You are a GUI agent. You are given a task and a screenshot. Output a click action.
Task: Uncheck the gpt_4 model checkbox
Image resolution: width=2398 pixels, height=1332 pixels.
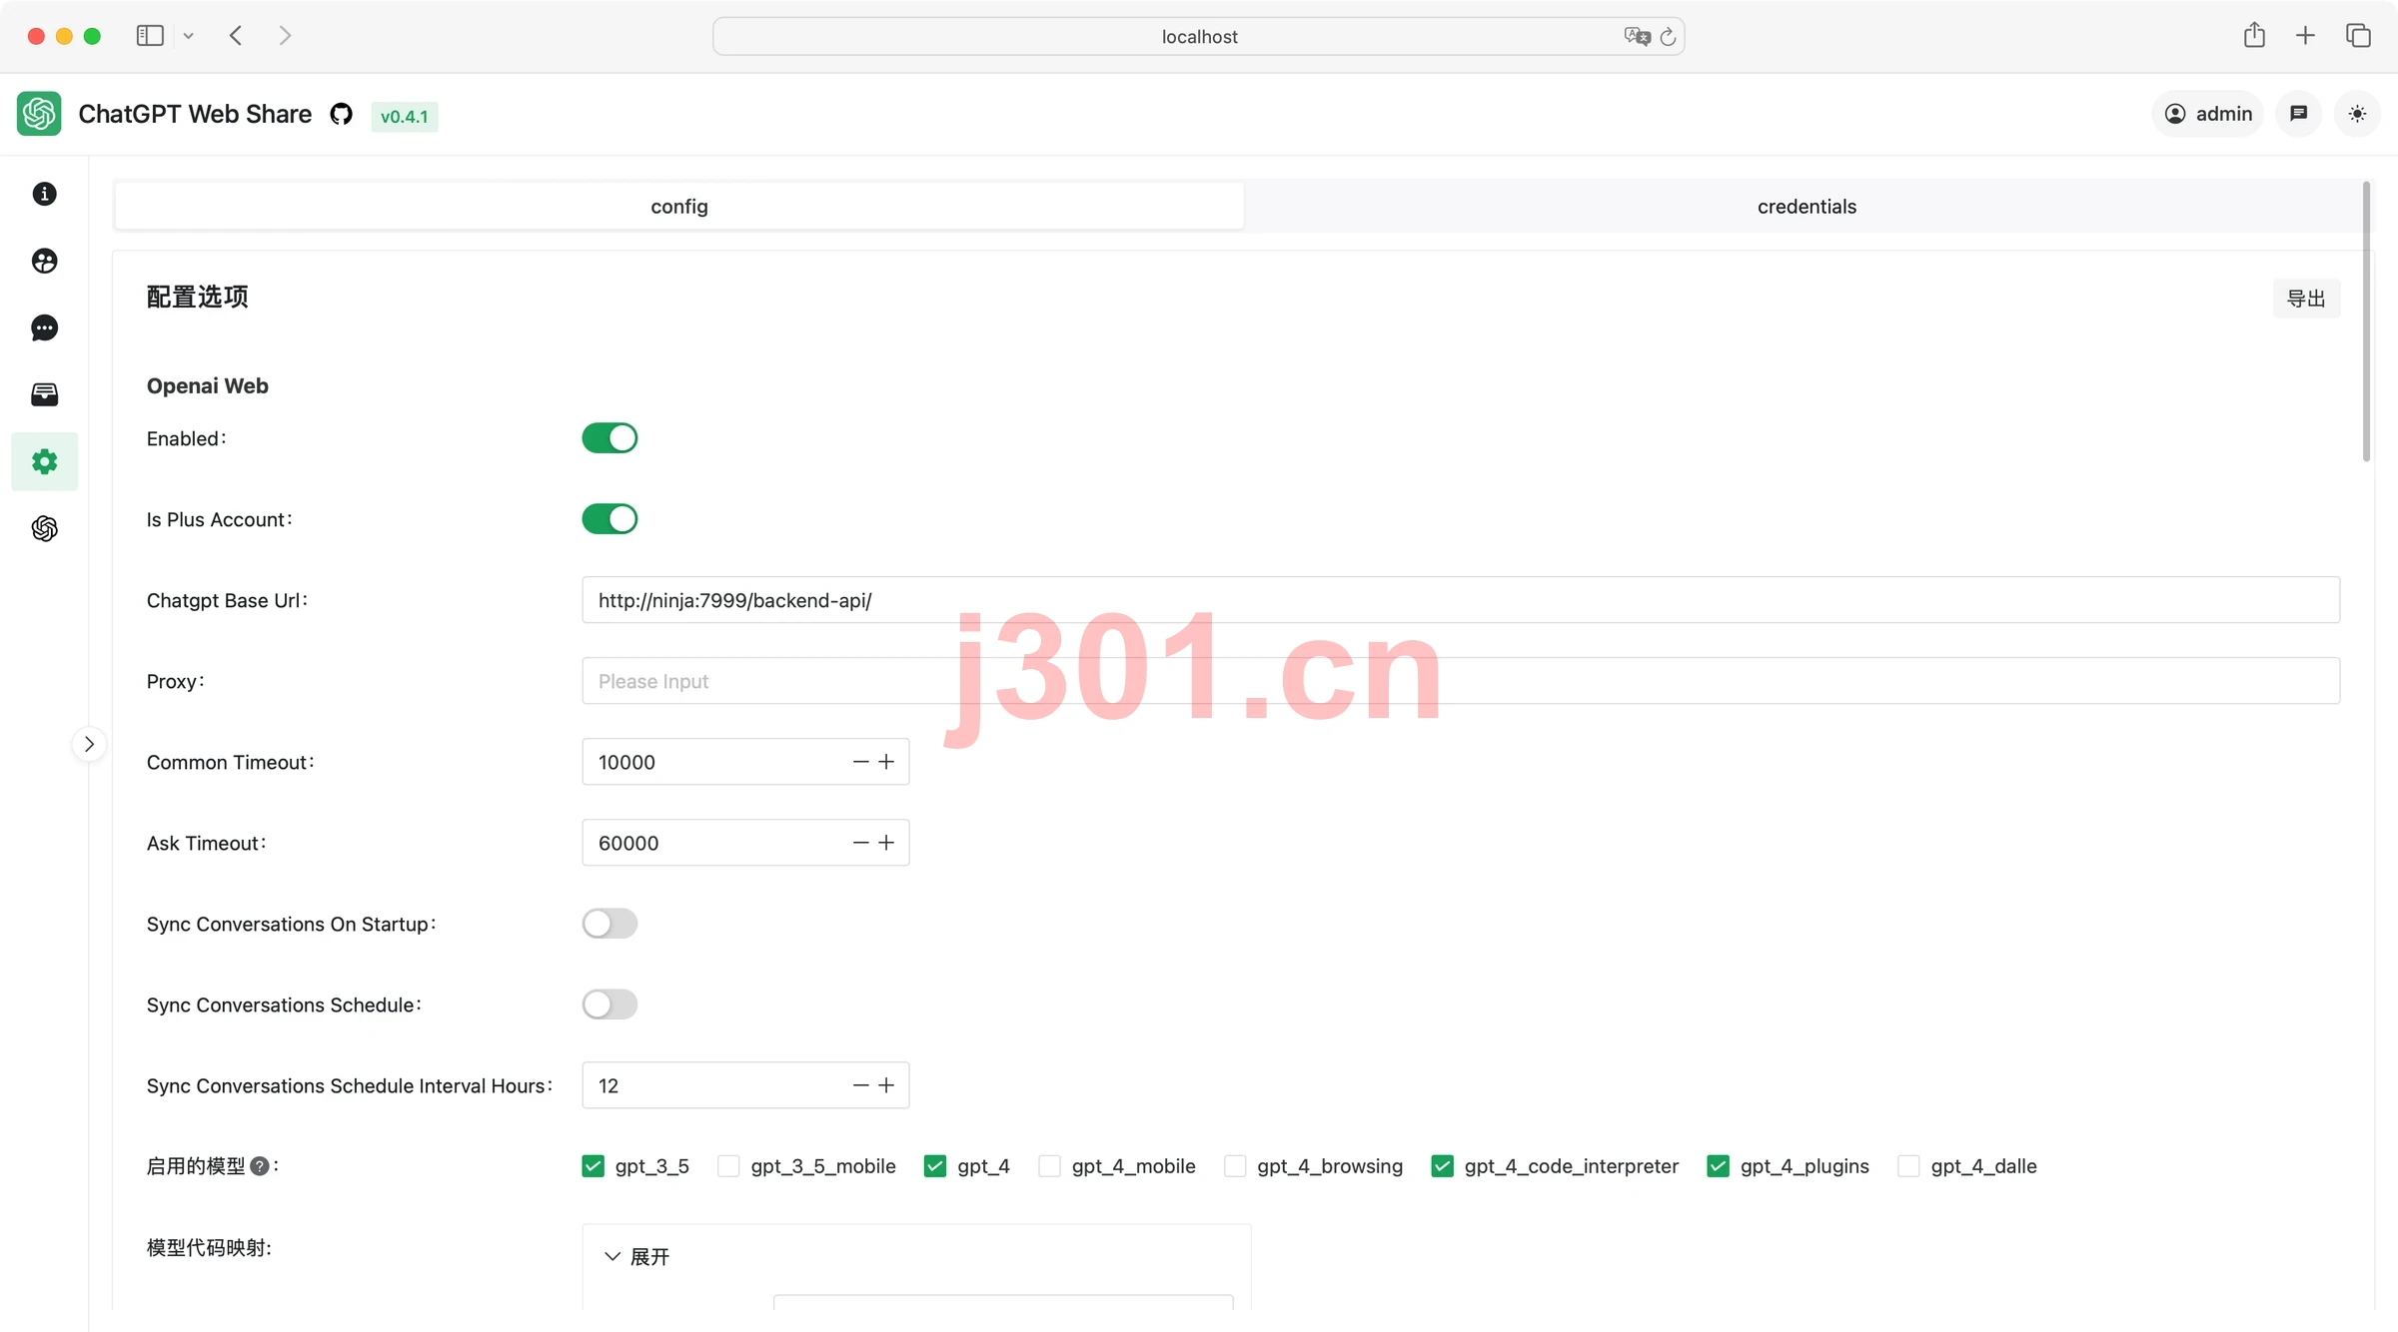point(935,1166)
